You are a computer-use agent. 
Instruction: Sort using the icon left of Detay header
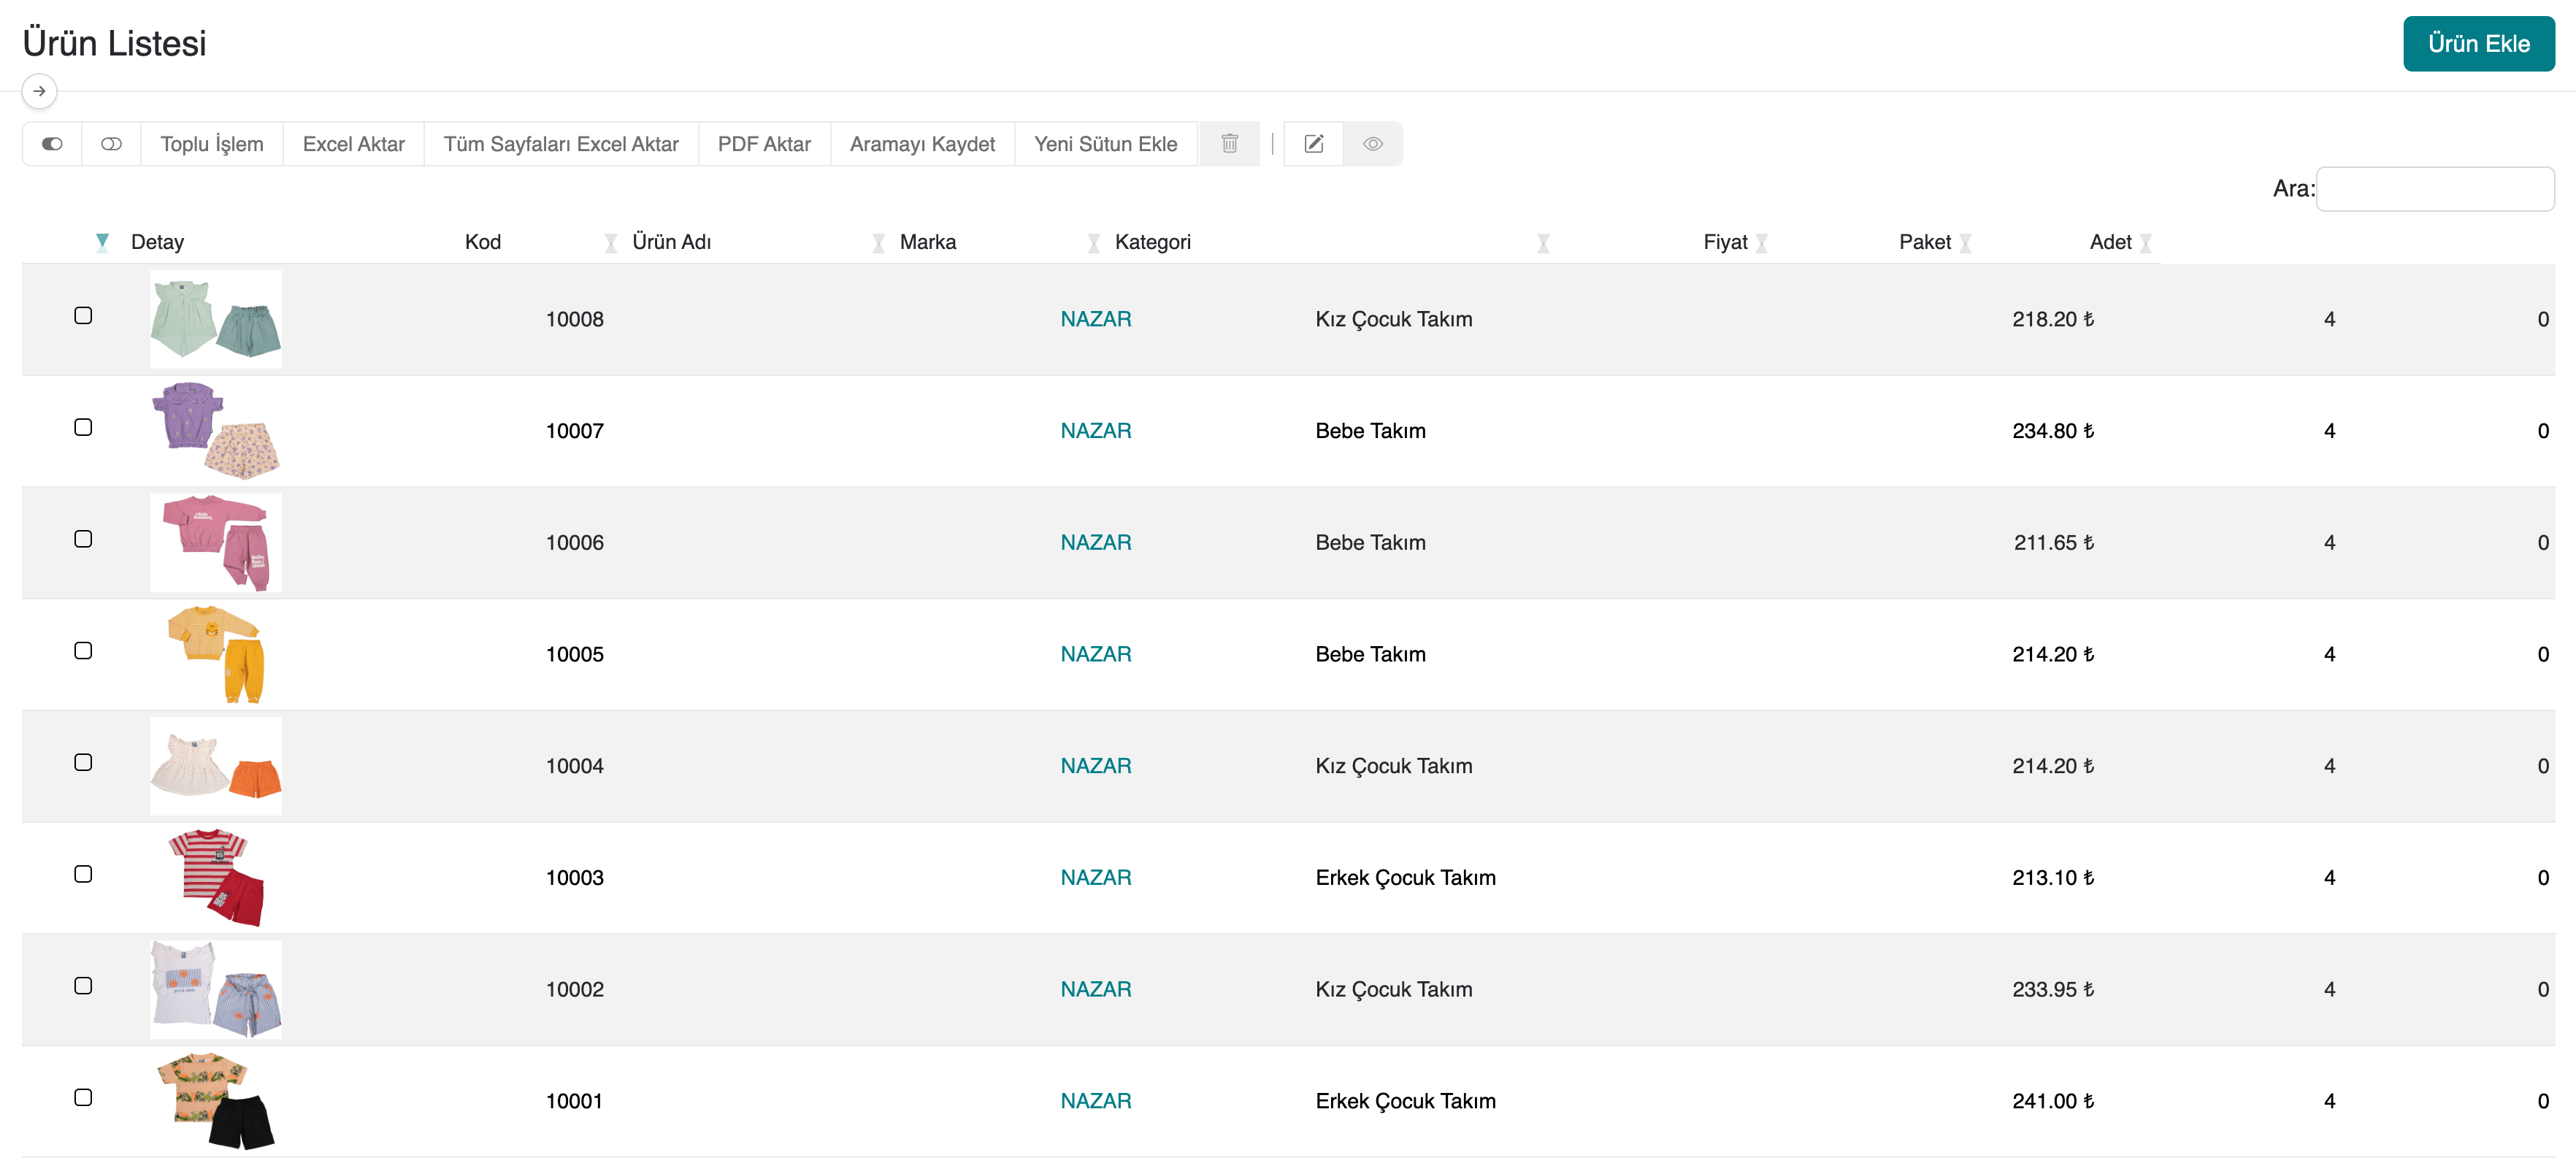click(102, 242)
